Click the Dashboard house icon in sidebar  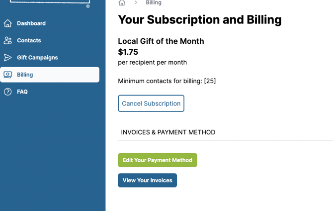(8, 23)
